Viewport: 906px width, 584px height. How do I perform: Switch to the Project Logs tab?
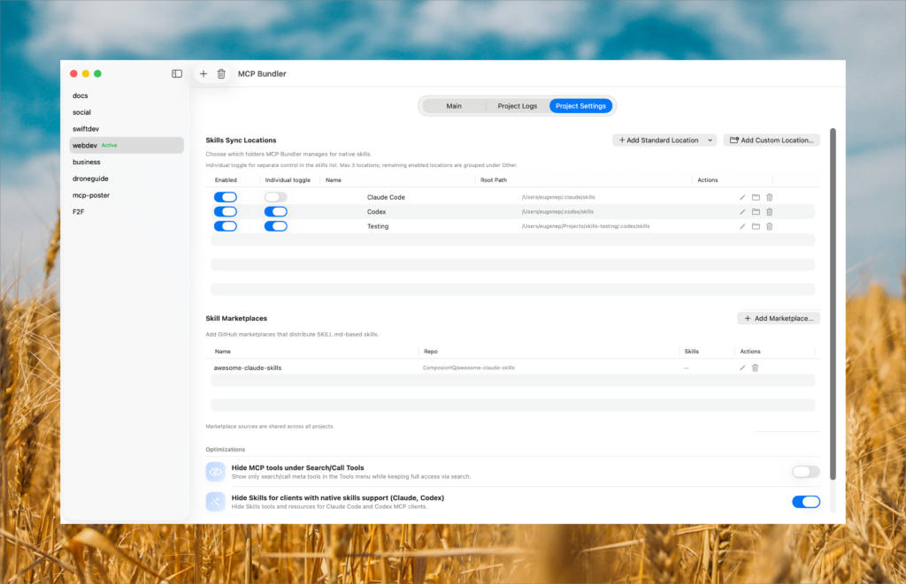pyautogui.click(x=517, y=106)
